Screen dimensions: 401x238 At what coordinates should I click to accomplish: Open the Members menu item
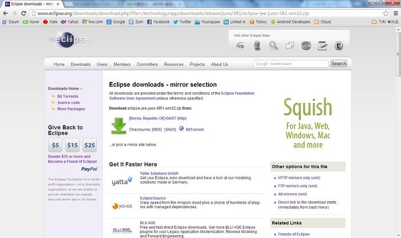coord(122,64)
